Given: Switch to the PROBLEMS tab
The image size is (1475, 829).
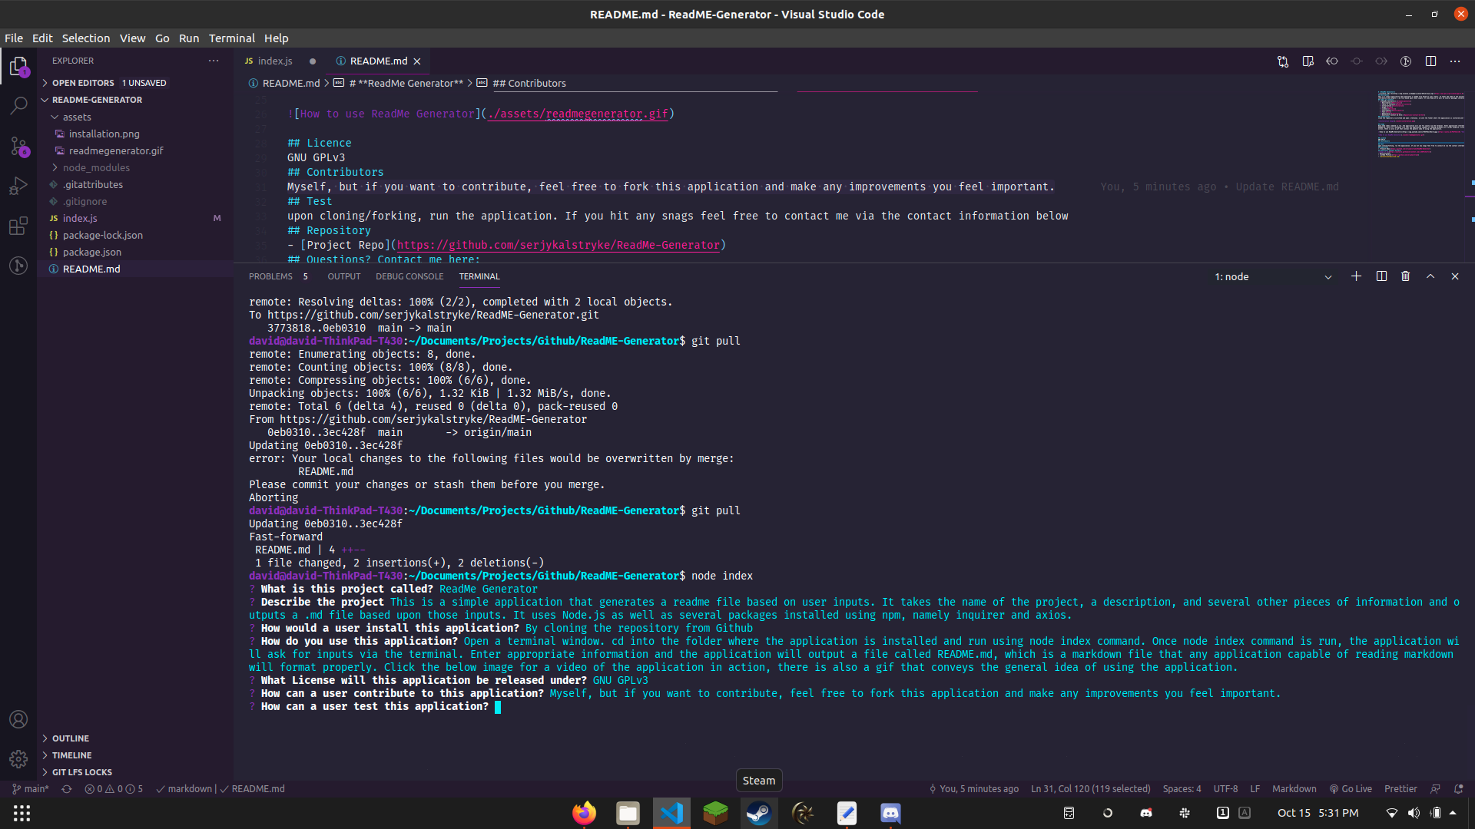Looking at the screenshot, I should (x=270, y=276).
